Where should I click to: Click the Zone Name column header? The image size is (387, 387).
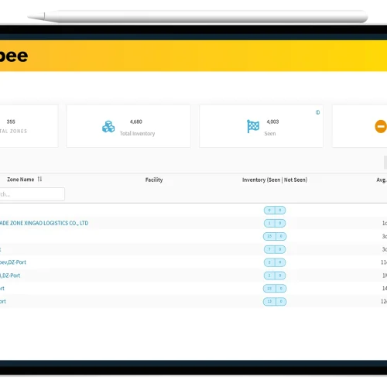(x=21, y=180)
